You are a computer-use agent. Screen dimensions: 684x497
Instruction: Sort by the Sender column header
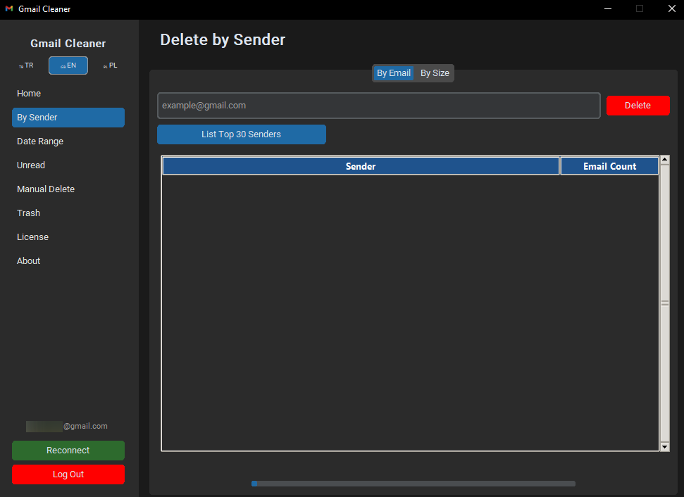tap(361, 166)
